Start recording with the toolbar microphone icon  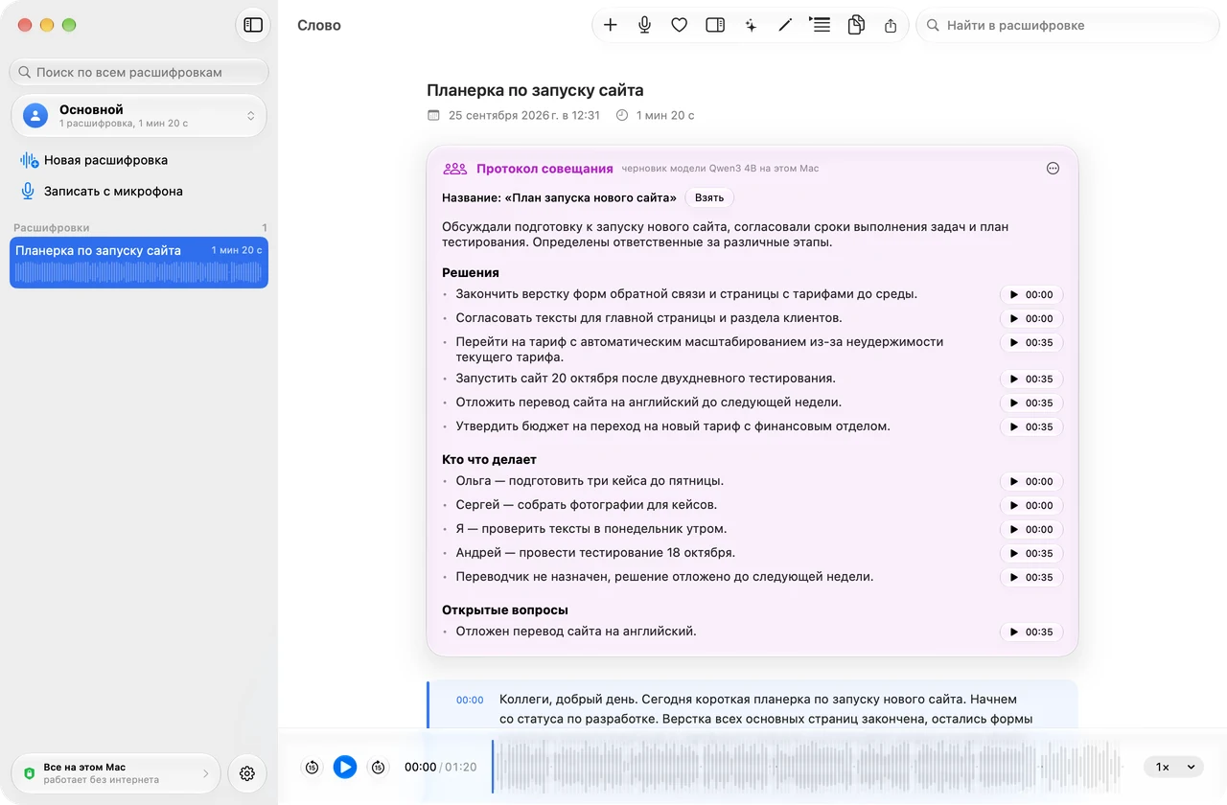click(x=645, y=26)
